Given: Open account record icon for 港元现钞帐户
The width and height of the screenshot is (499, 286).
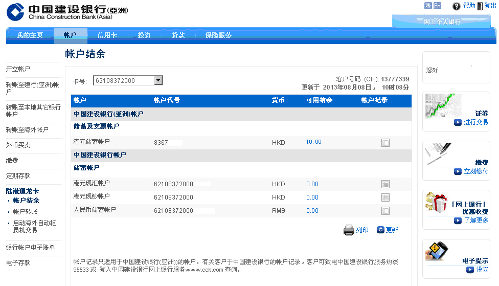Looking at the screenshot, I should (385, 197).
